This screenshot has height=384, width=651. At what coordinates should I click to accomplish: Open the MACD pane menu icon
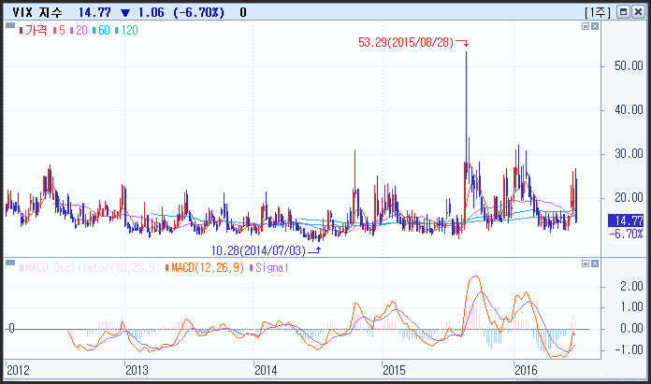point(10,263)
